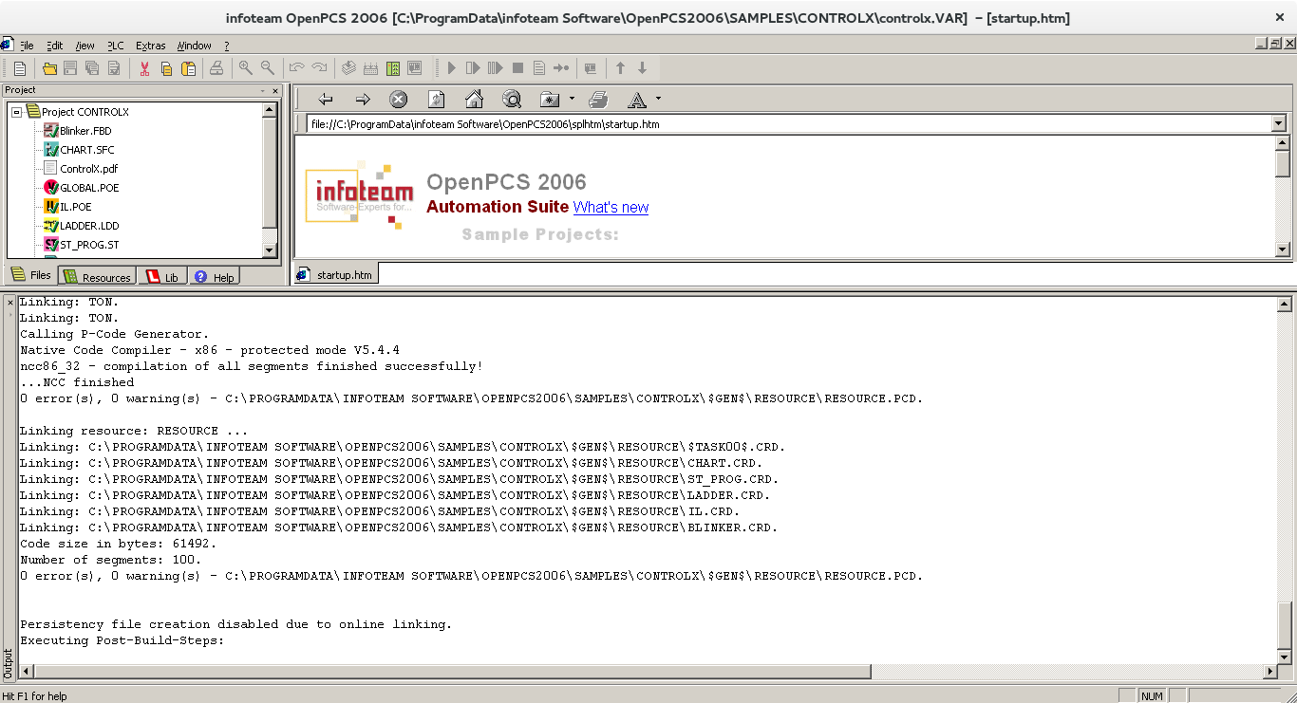The width and height of the screenshot is (1297, 703).
Task: Click the output pane scroll up arrow
Action: (x=1284, y=305)
